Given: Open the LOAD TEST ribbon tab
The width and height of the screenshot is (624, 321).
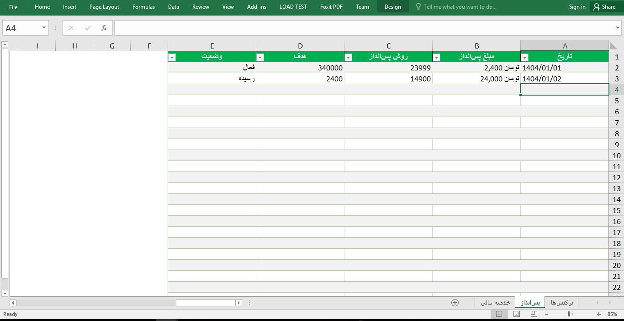Looking at the screenshot, I should (x=293, y=7).
